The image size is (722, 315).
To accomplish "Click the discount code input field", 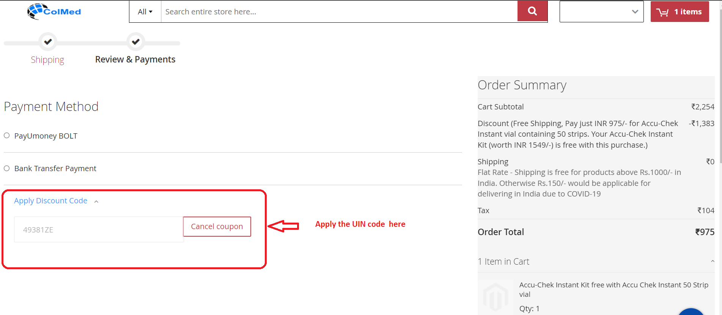I will pos(99,229).
